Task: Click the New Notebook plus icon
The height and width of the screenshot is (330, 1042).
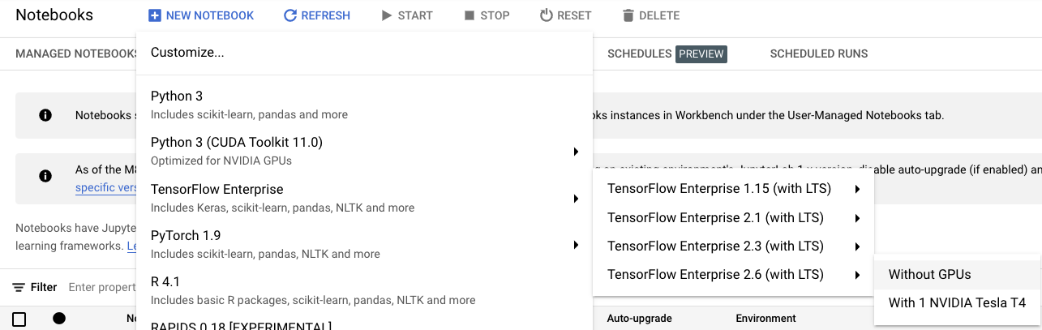Action: (155, 15)
